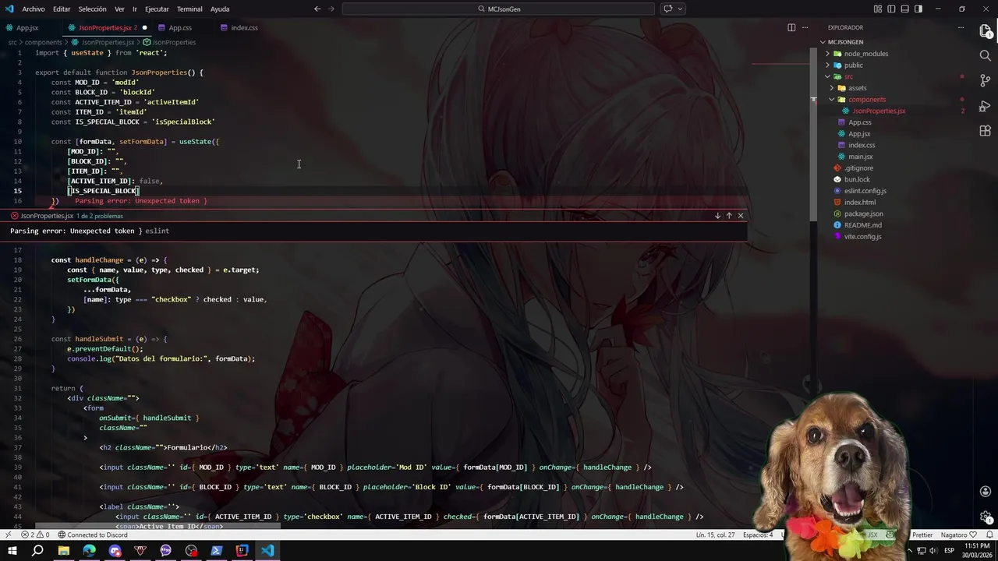Viewport: 998px width, 561px height.
Task: Switch to the App.css editor tab
Action: [x=180, y=27]
